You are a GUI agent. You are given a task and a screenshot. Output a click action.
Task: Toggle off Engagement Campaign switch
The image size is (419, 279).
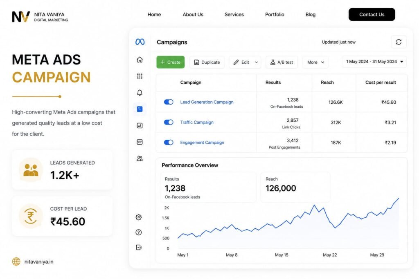coord(169,143)
